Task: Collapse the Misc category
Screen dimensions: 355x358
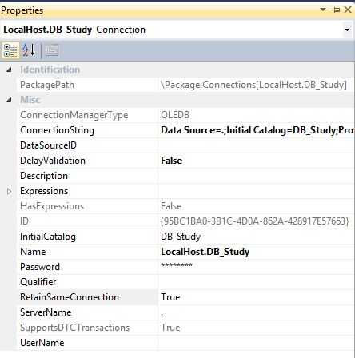Action: (x=10, y=100)
